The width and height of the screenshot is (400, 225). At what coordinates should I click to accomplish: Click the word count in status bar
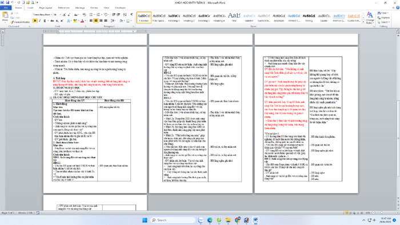pos(25,212)
